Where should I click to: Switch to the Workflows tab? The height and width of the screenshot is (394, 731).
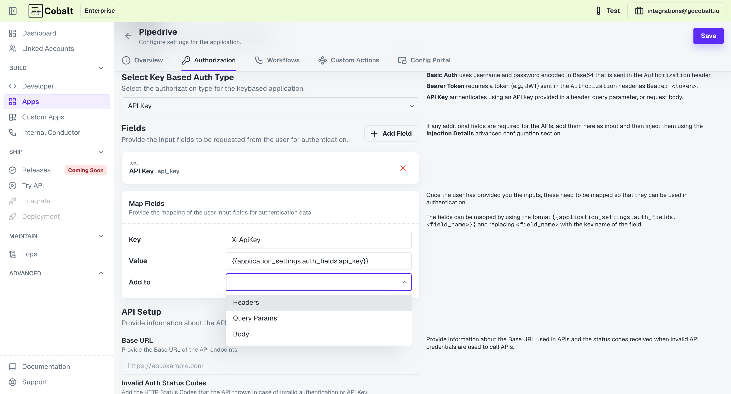tap(283, 60)
